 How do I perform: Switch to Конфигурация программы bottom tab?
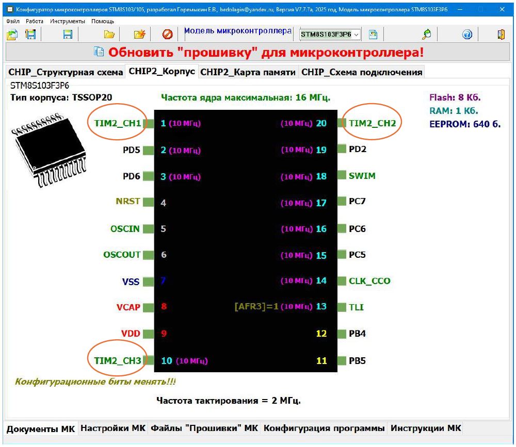click(324, 428)
